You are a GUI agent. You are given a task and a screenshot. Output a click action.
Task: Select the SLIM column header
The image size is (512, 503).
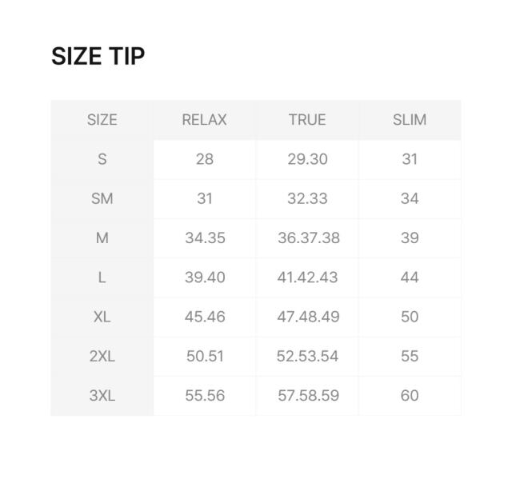(410, 120)
